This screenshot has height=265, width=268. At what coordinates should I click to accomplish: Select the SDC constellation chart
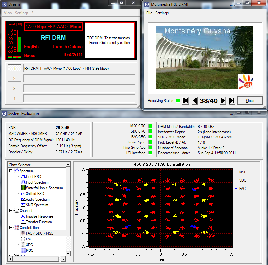29,245
